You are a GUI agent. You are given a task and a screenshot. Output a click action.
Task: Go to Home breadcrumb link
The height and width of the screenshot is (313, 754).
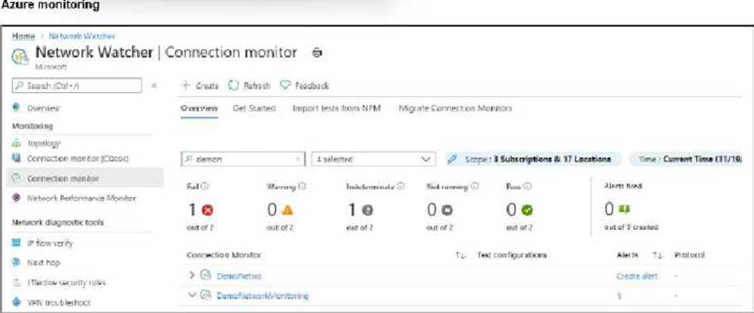(x=23, y=36)
